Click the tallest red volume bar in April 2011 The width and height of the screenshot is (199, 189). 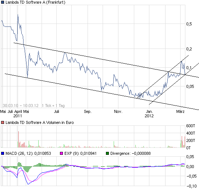coord(18,139)
